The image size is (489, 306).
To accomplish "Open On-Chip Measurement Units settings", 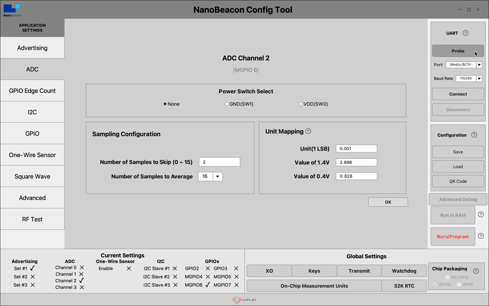I will point(314,286).
